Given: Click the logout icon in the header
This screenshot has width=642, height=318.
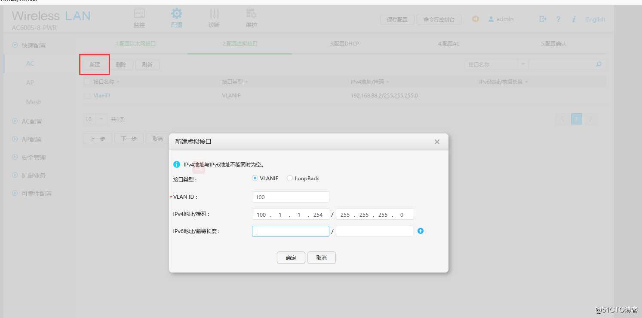Looking at the screenshot, I should tap(543, 19).
